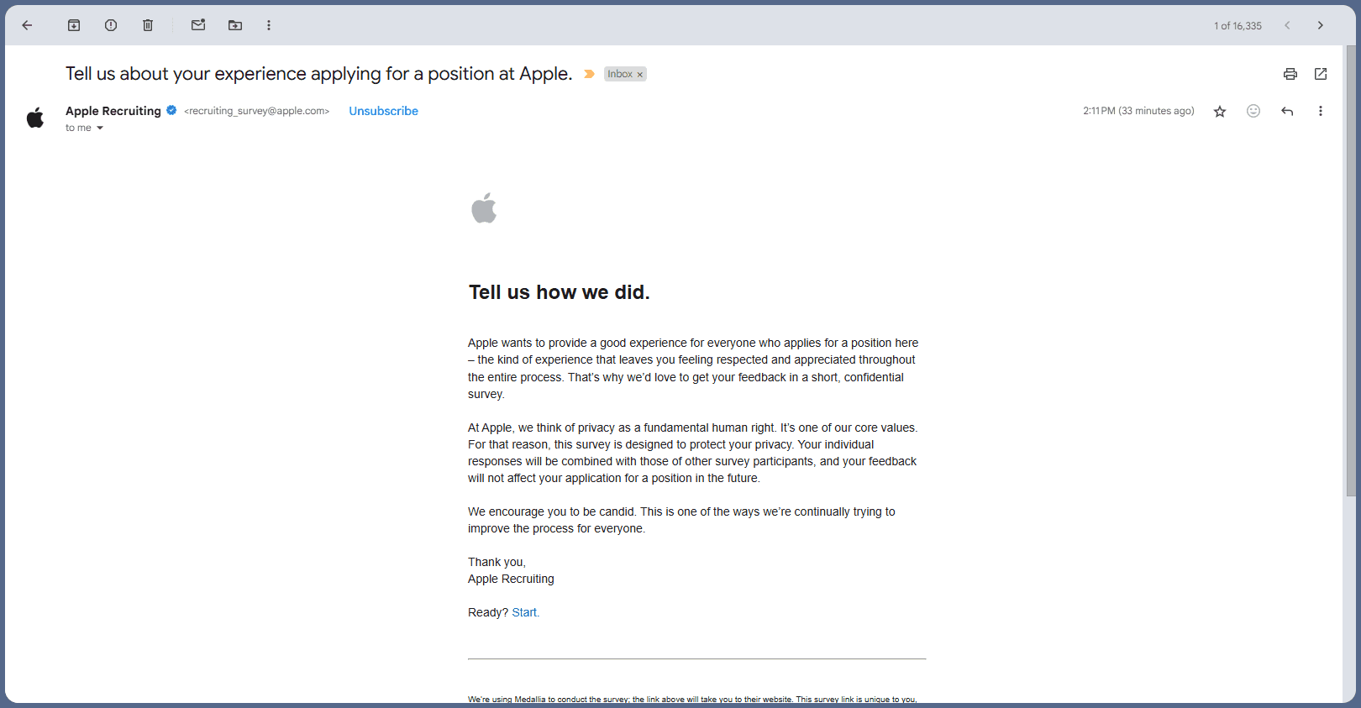Image resolution: width=1361 pixels, height=708 pixels.
Task: Add emoji reaction to message
Action: click(x=1253, y=111)
